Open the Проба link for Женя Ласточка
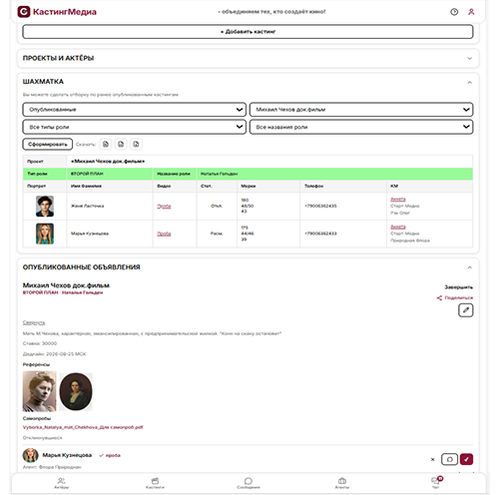The height and width of the screenshot is (495, 499). [164, 207]
